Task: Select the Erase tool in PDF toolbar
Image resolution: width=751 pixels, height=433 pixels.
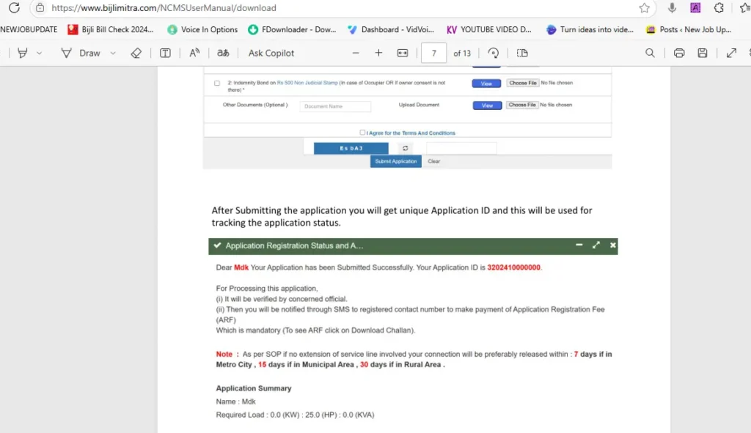Action: click(x=136, y=53)
